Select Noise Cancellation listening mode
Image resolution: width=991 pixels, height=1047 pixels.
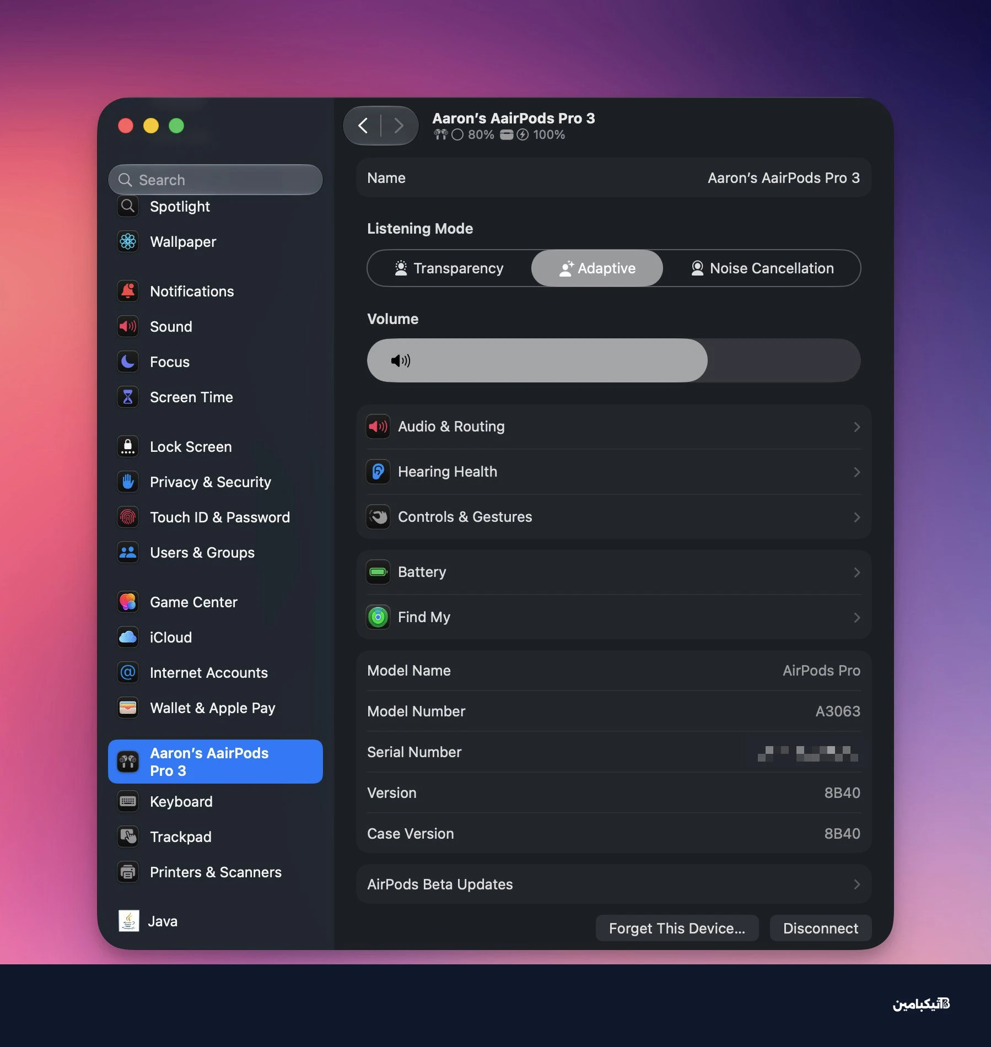[762, 268]
